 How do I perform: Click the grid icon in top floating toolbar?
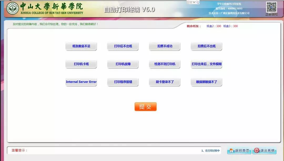[x=188, y=2]
